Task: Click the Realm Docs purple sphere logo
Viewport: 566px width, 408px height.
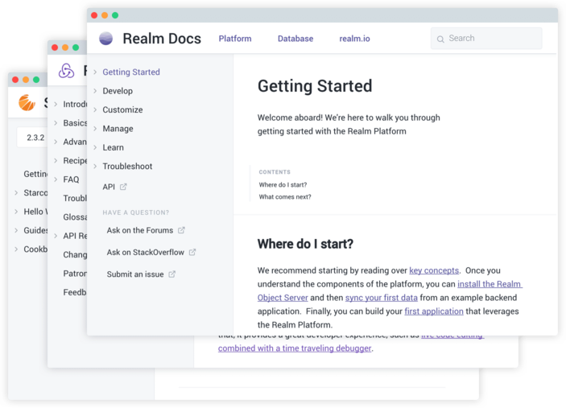Action: click(x=105, y=39)
